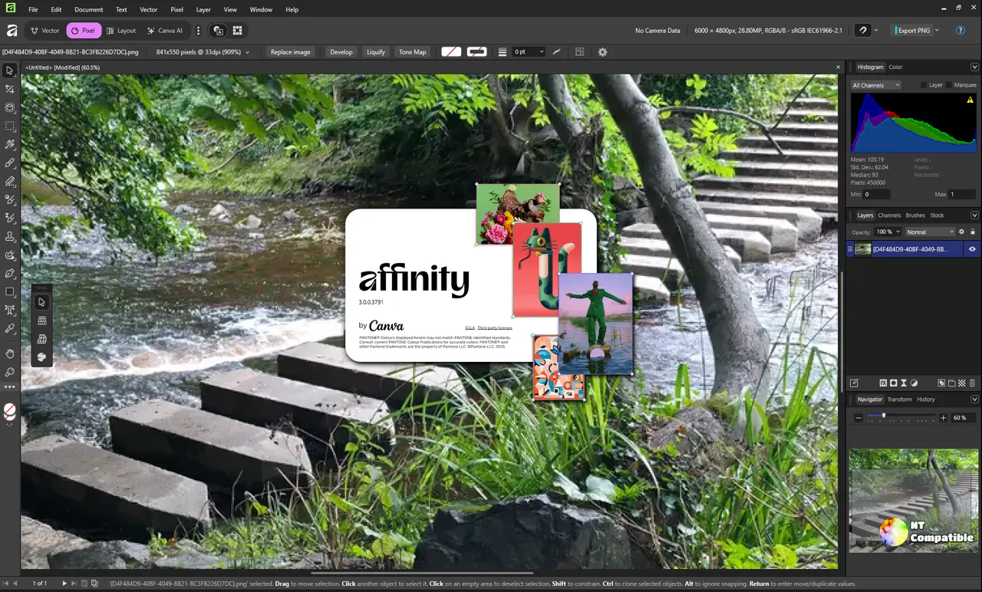Open the context toolbar settings gear
Image resolution: width=982 pixels, height=592 pixels.
(x=602, y=52)
